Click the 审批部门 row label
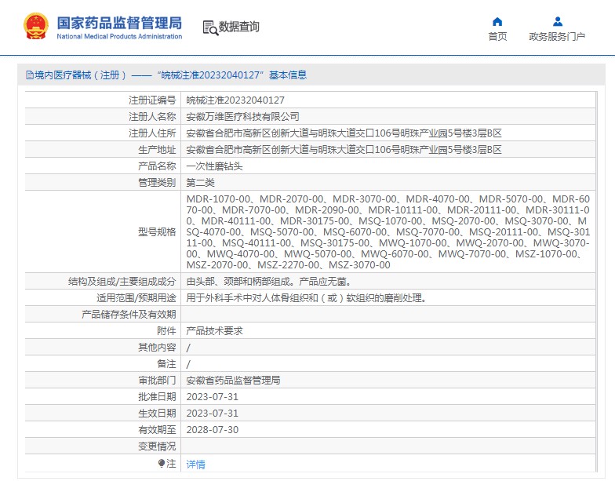 [157, 380]
